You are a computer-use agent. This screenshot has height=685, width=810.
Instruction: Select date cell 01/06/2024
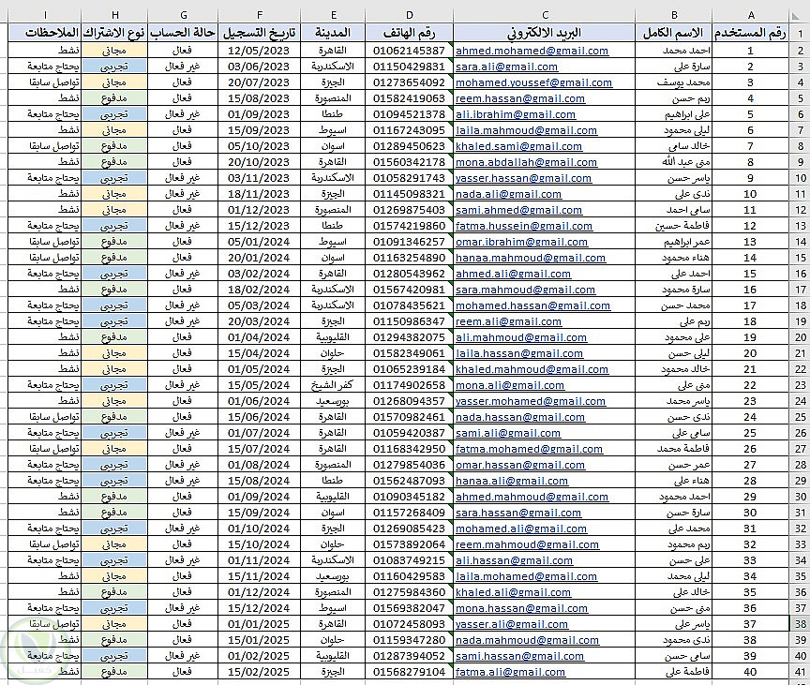260,402
